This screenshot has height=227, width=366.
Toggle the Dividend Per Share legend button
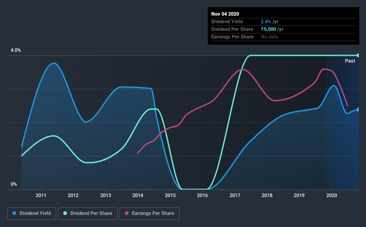[x=88, y=214]
